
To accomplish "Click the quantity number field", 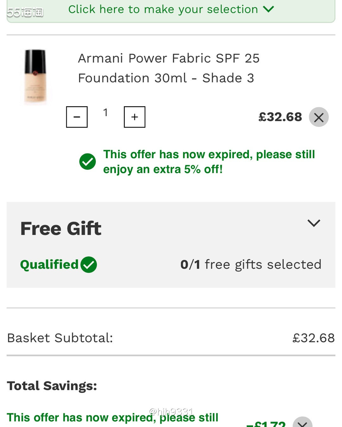I will 105,113.
